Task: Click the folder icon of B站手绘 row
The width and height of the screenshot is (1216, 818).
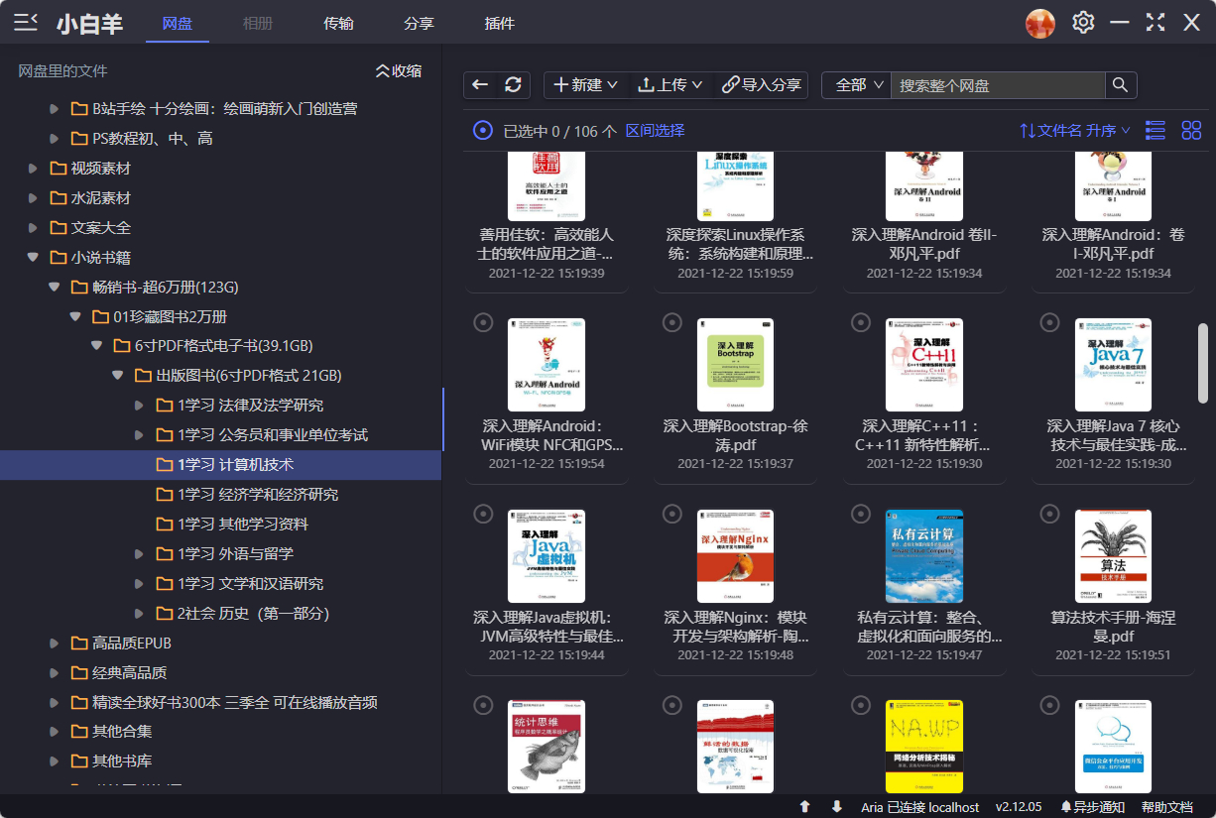Action: [79, 109]
